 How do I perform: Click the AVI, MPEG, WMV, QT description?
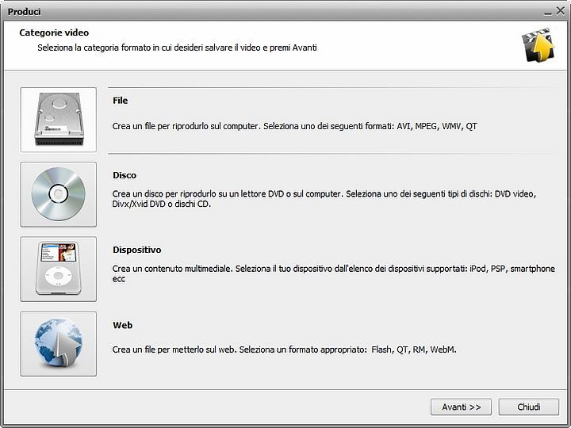pyautogui.click(x=294, y=126)
